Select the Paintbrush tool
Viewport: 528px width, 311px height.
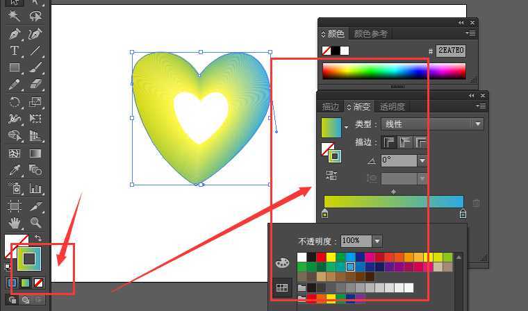coord(35,67)
